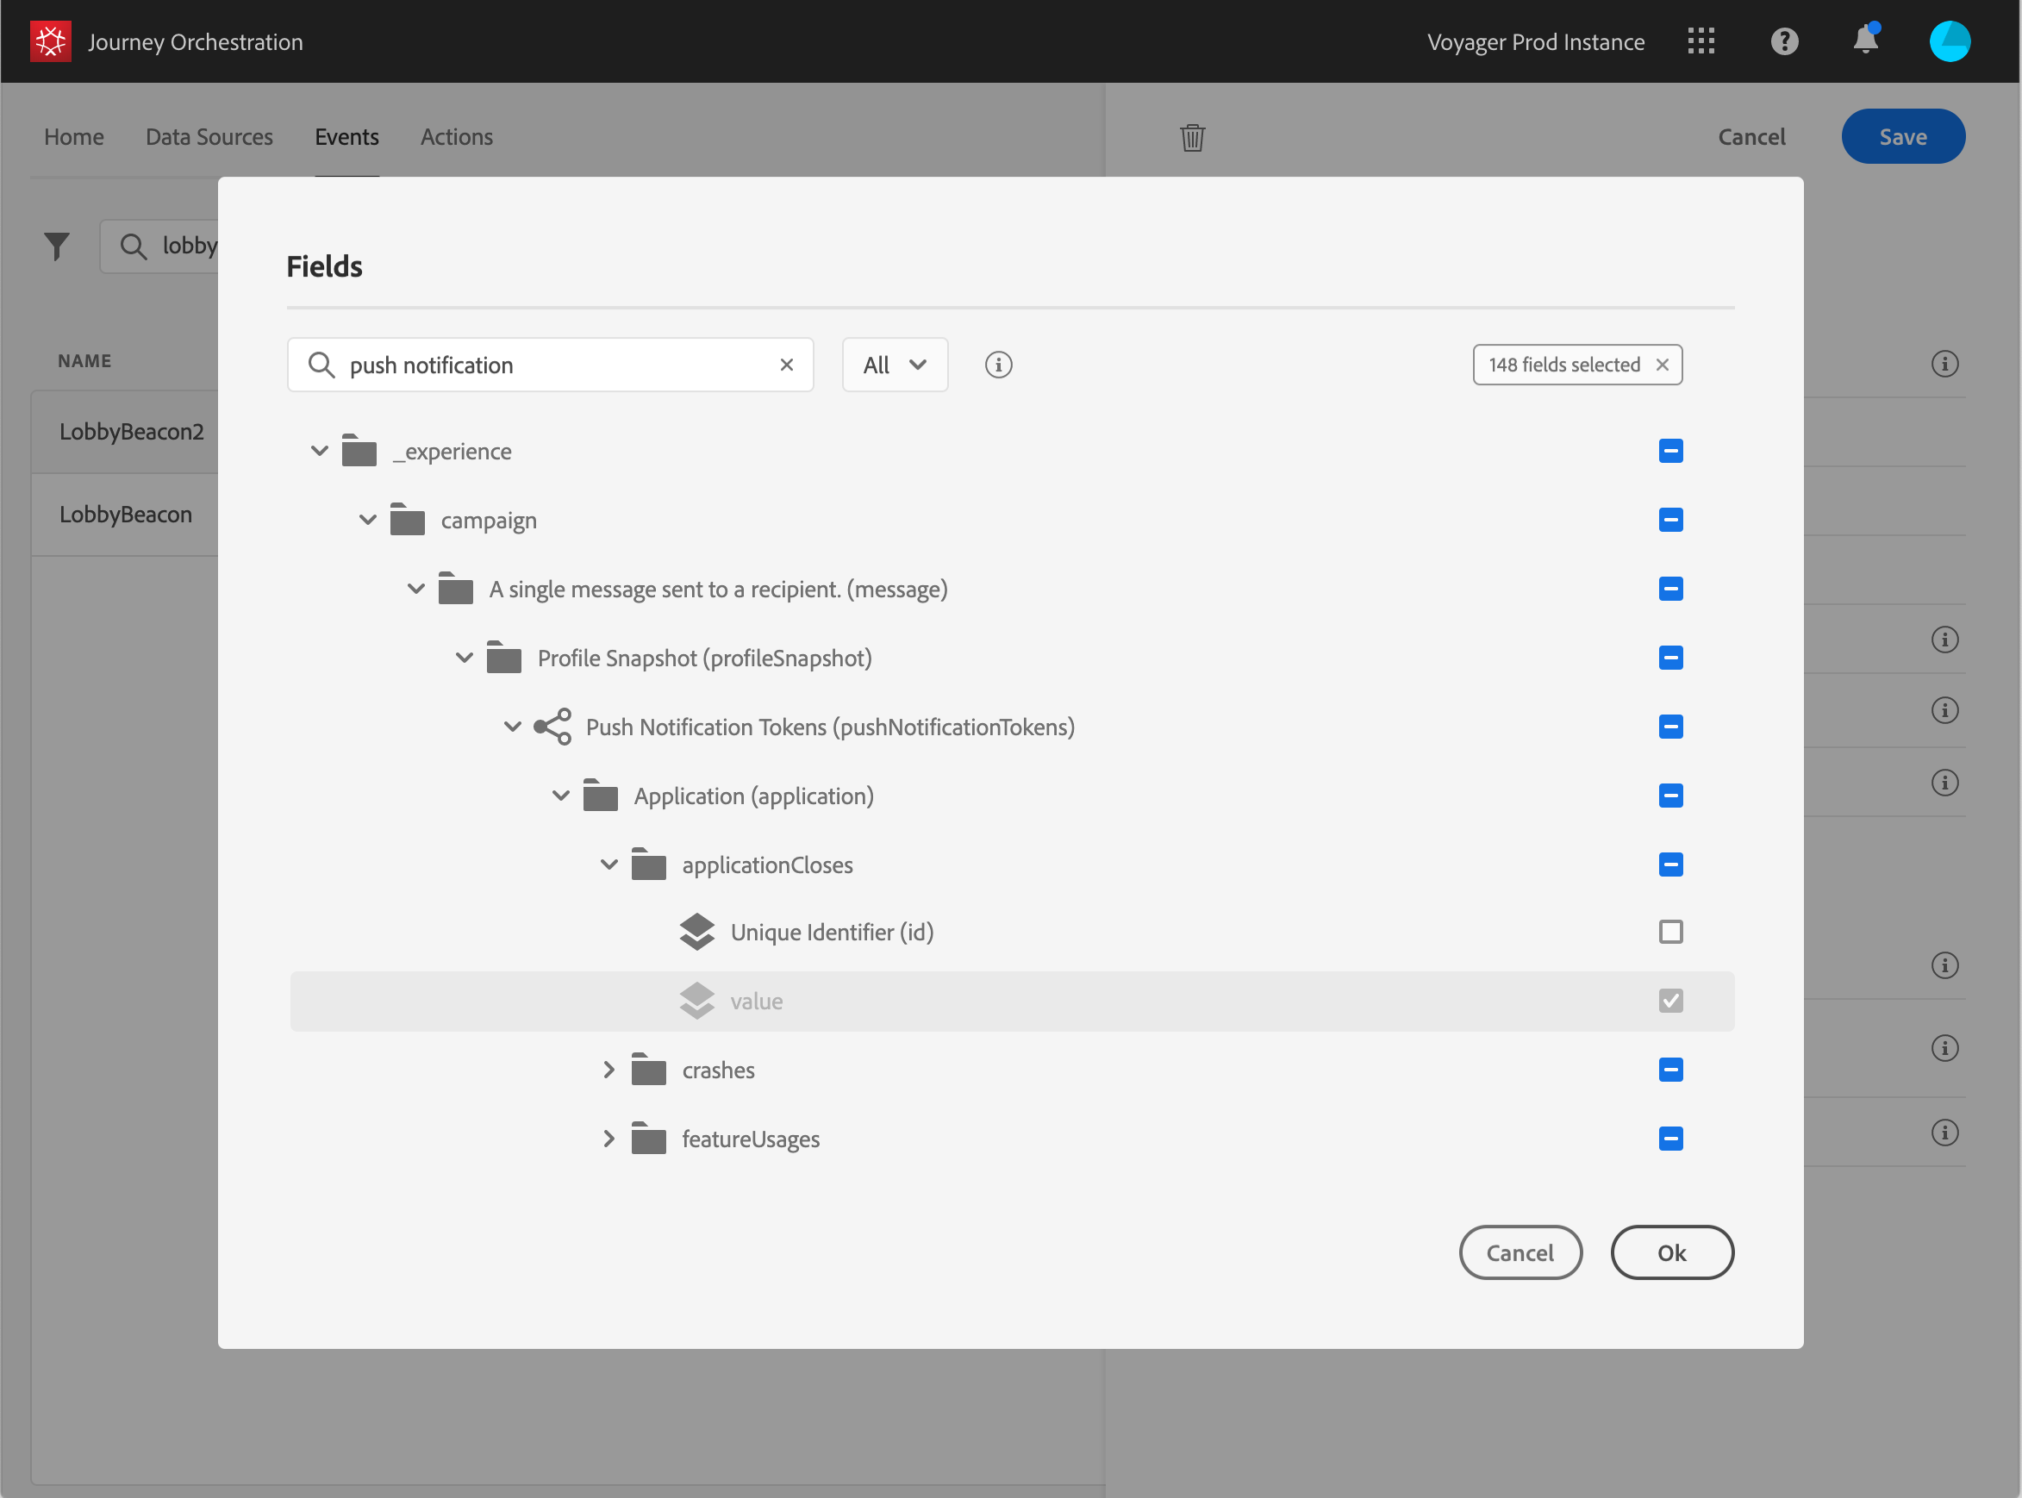Open the app switcher grid icon

pyautogui.click(x=1701, y=41)
